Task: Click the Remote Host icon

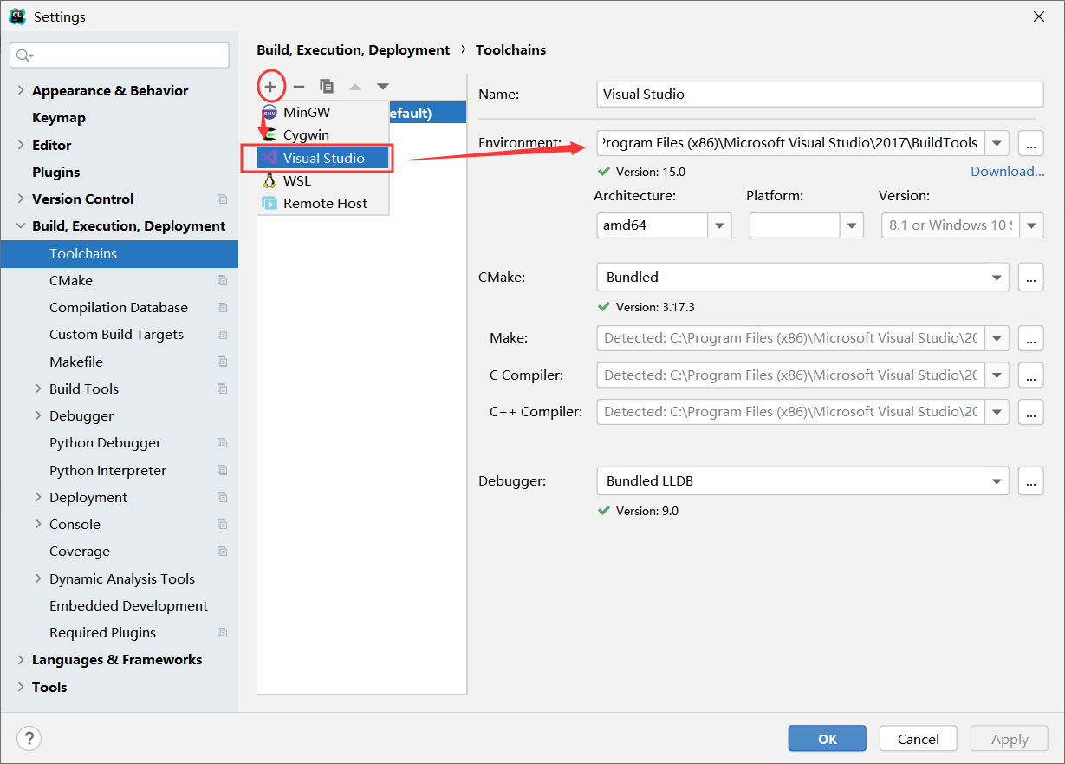Action: pyautogui.click(x=269, y=203)
